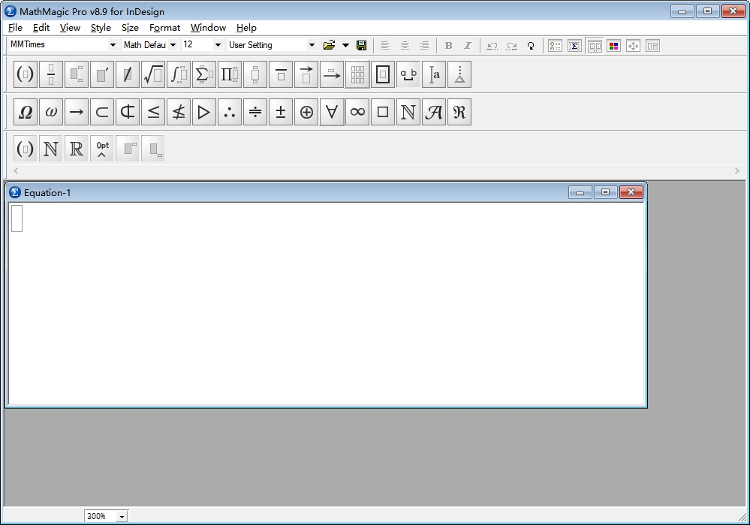Toggle italic formatting
Viewport: 750px width, 525px height.
coord(468,46)
